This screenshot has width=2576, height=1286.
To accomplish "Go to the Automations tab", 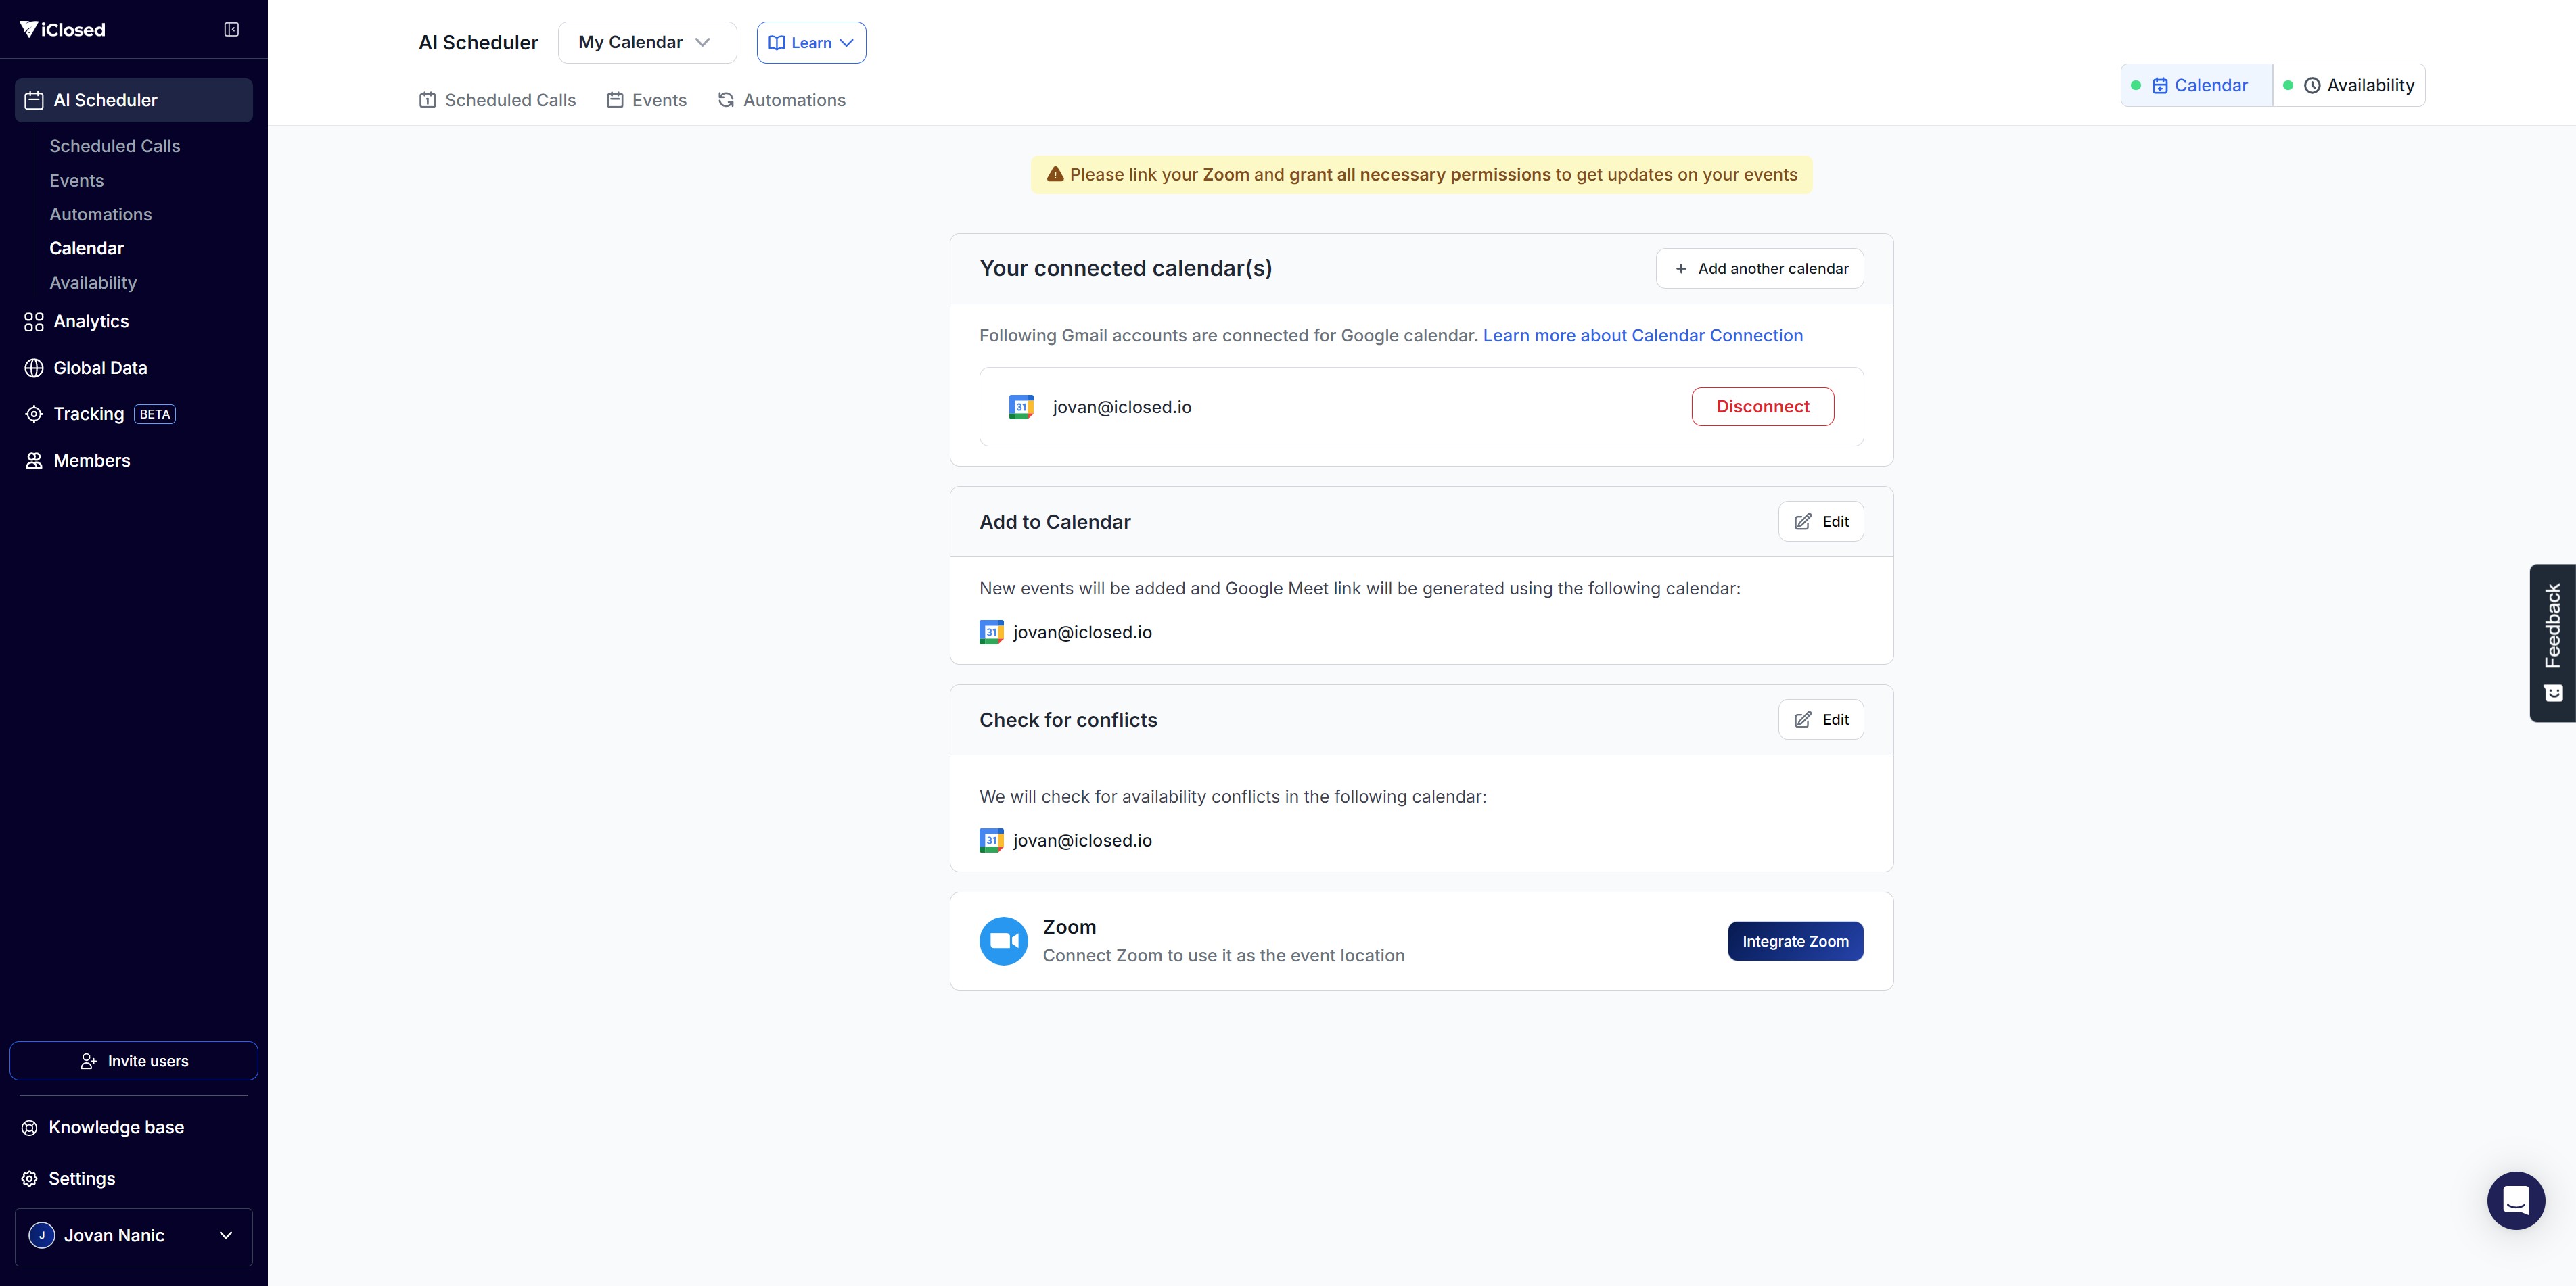I will pos(782,100).
